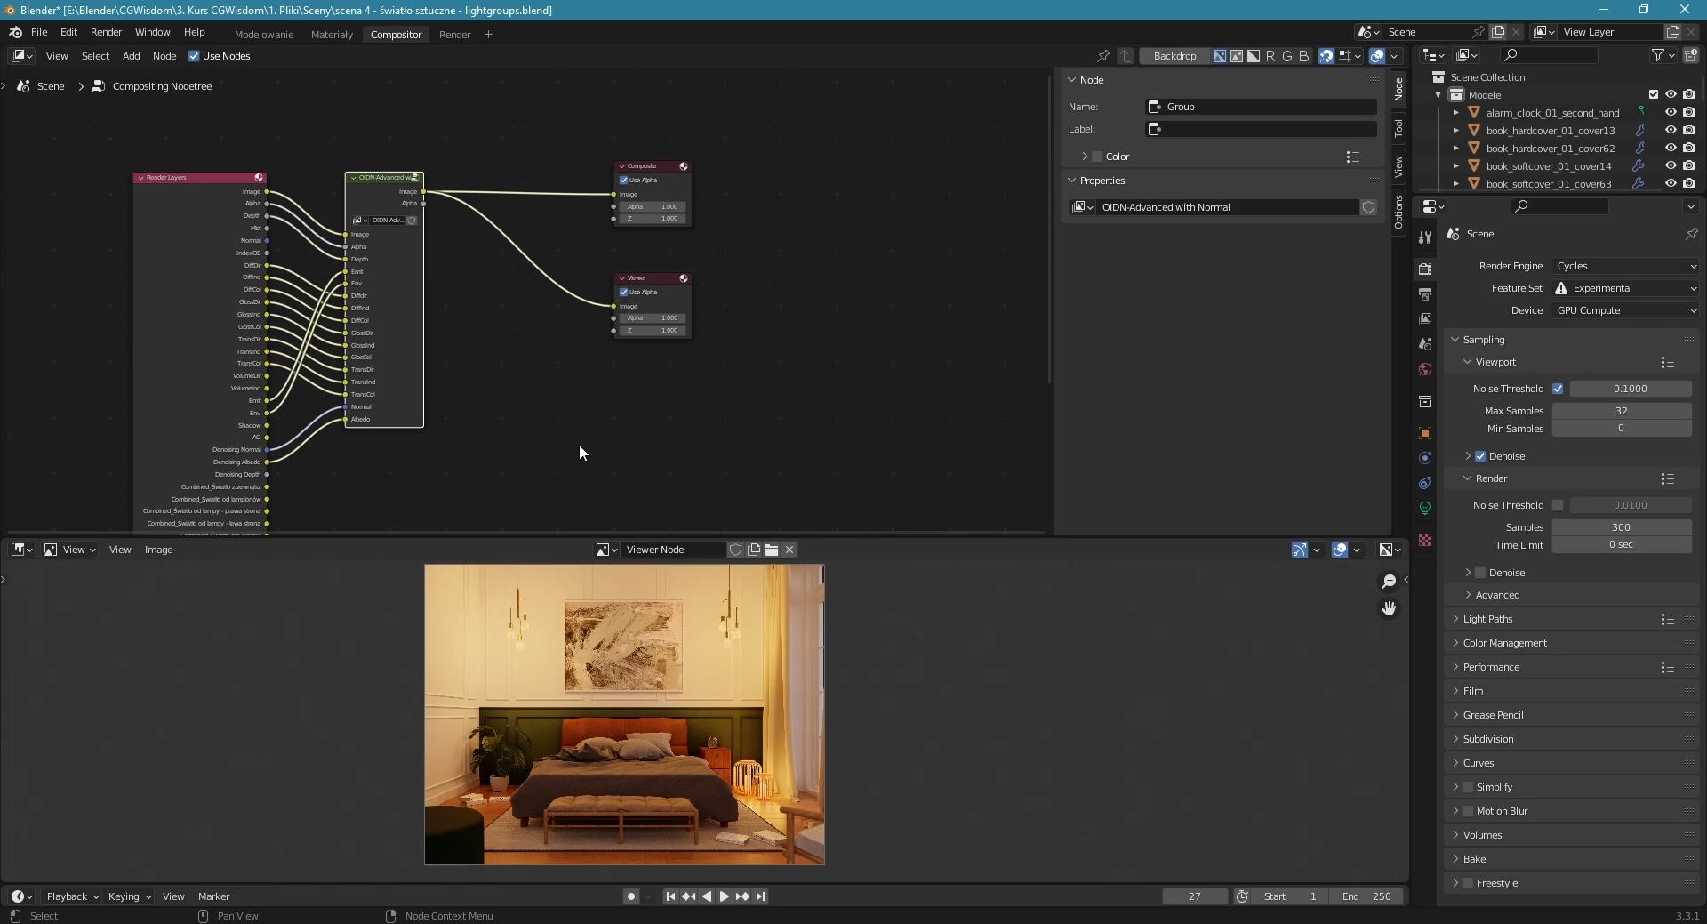The height and width of the screenshot is (924, 1707).
Task: Disable the Noise Threshold checkbox under Render
Action: (x=1559, y=505)
